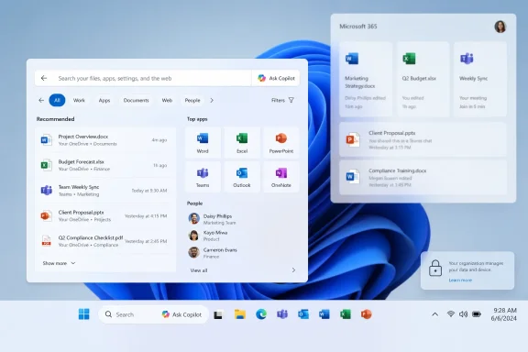Open Q2 Budget.xlsx card
This screenshot has height=352, width=528.
423,80
